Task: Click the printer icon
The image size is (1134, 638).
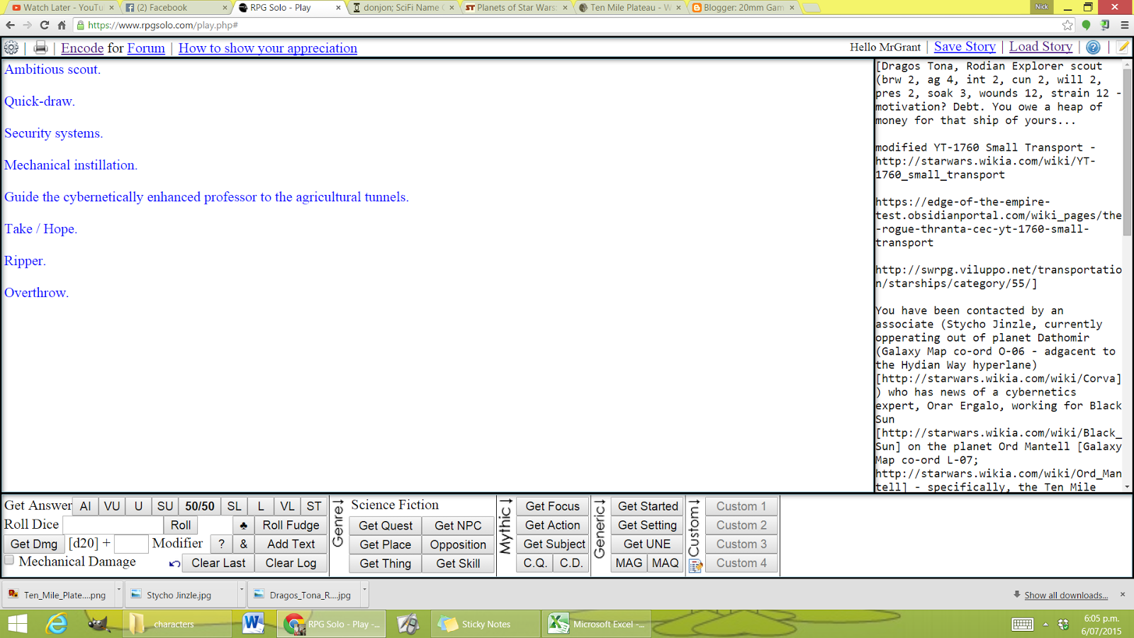Action: (40, 47)
